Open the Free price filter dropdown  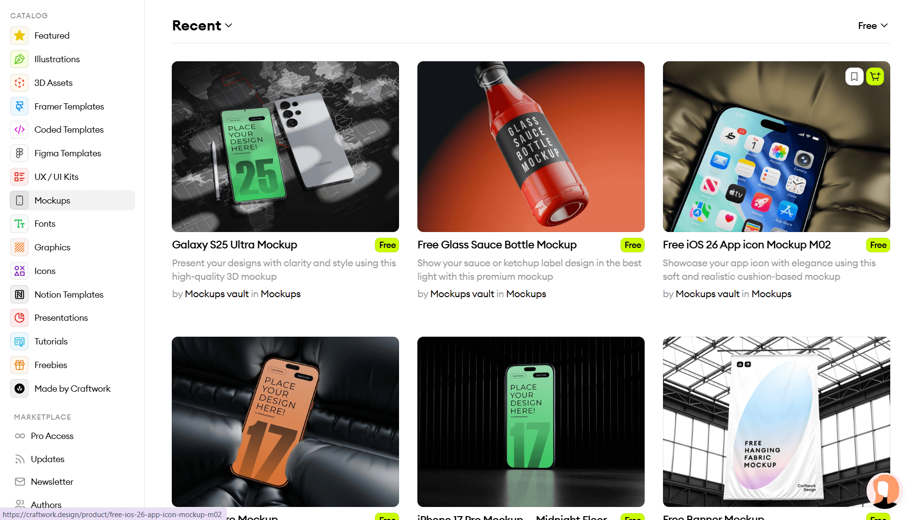click(x=873, y=26)
